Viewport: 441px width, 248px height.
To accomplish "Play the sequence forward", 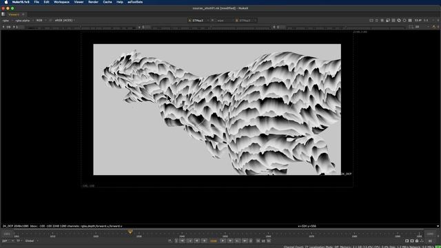I will (x=223, y=241).
